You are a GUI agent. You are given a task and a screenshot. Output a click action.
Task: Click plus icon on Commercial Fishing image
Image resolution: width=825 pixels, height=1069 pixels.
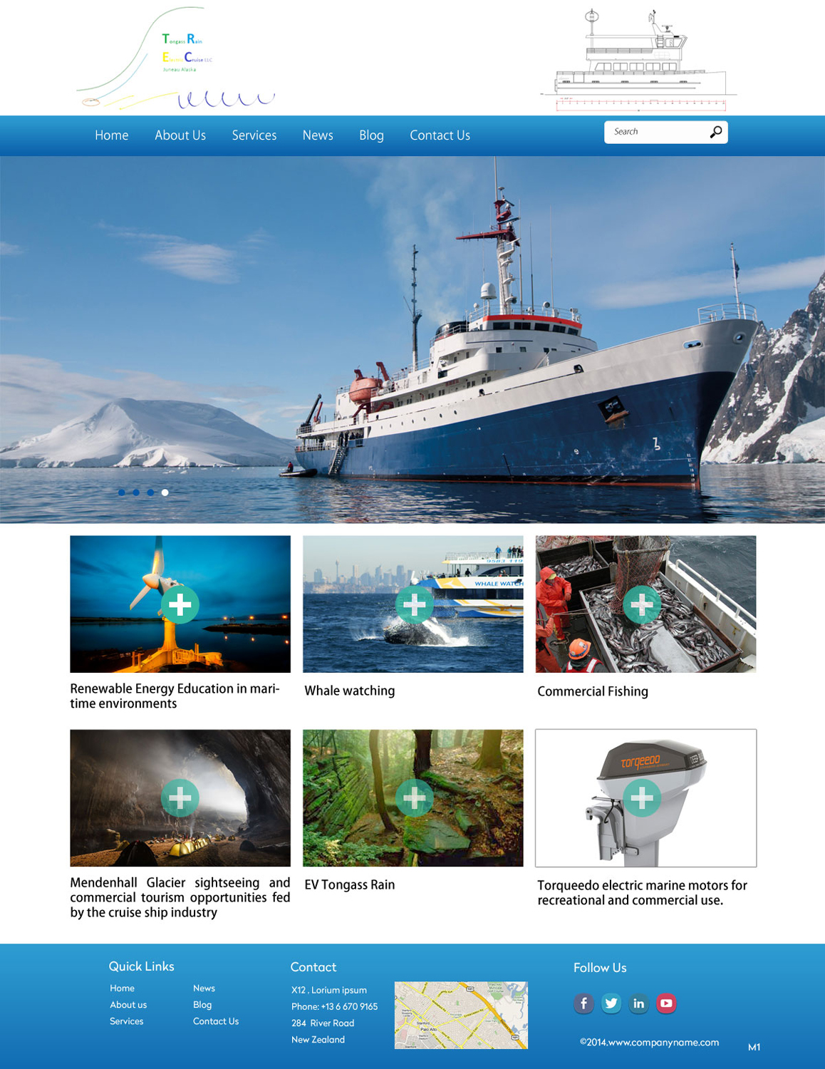pos(642,605)
